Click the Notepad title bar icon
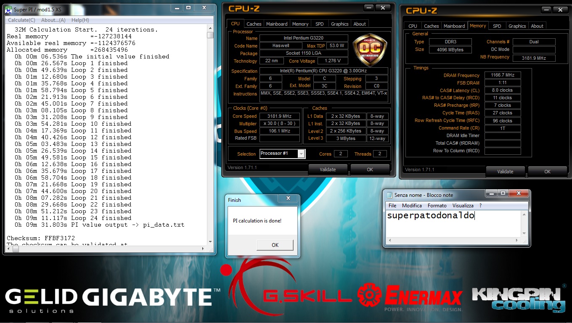Screen dimensions: 572x323 (x=389, y=195)
